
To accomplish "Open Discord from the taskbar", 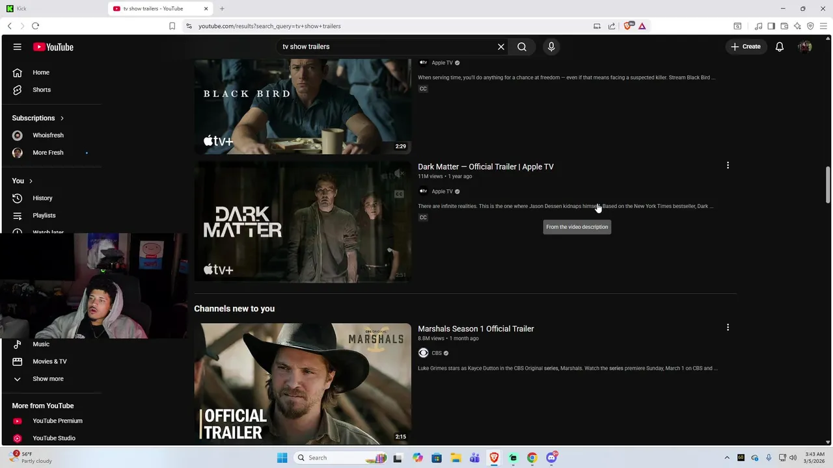I will (551, 458).
